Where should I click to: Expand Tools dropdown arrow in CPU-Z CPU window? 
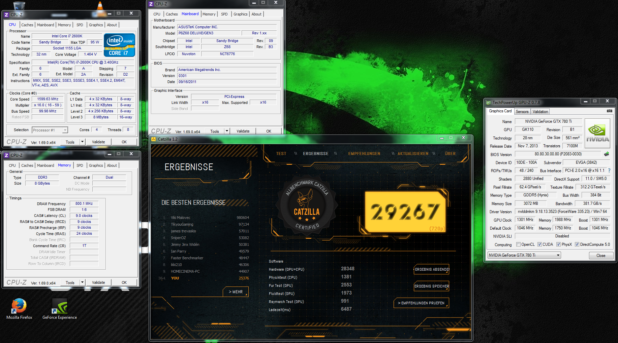coord(82,142)
